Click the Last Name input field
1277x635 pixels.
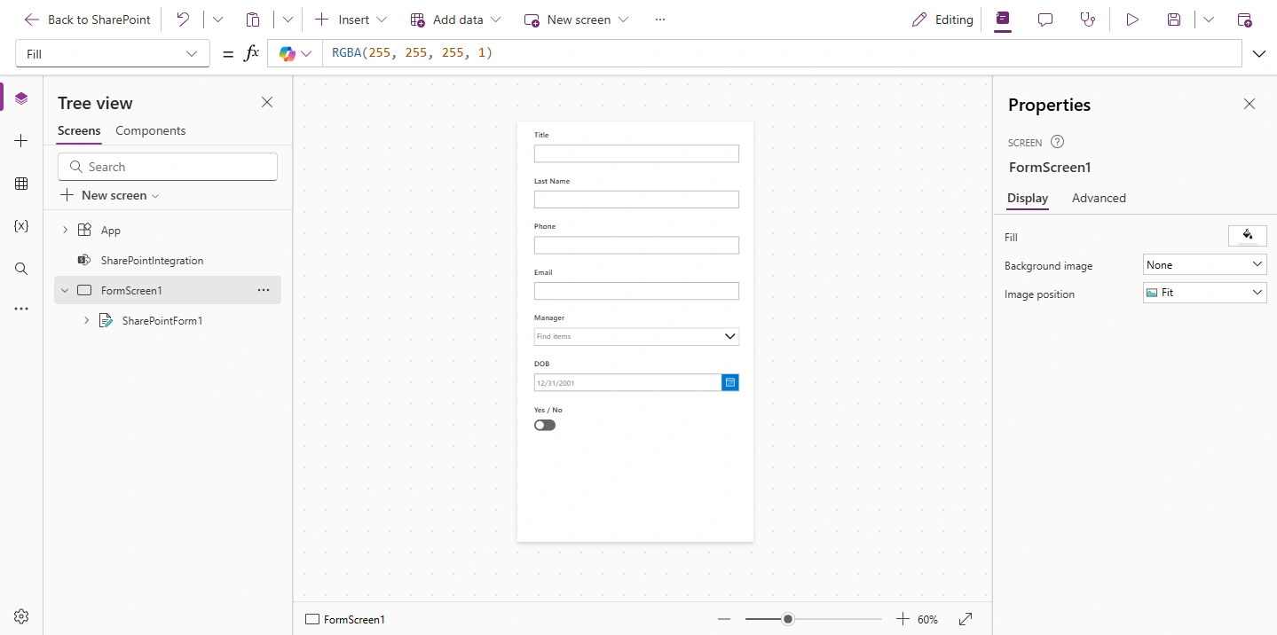[636, 200]
